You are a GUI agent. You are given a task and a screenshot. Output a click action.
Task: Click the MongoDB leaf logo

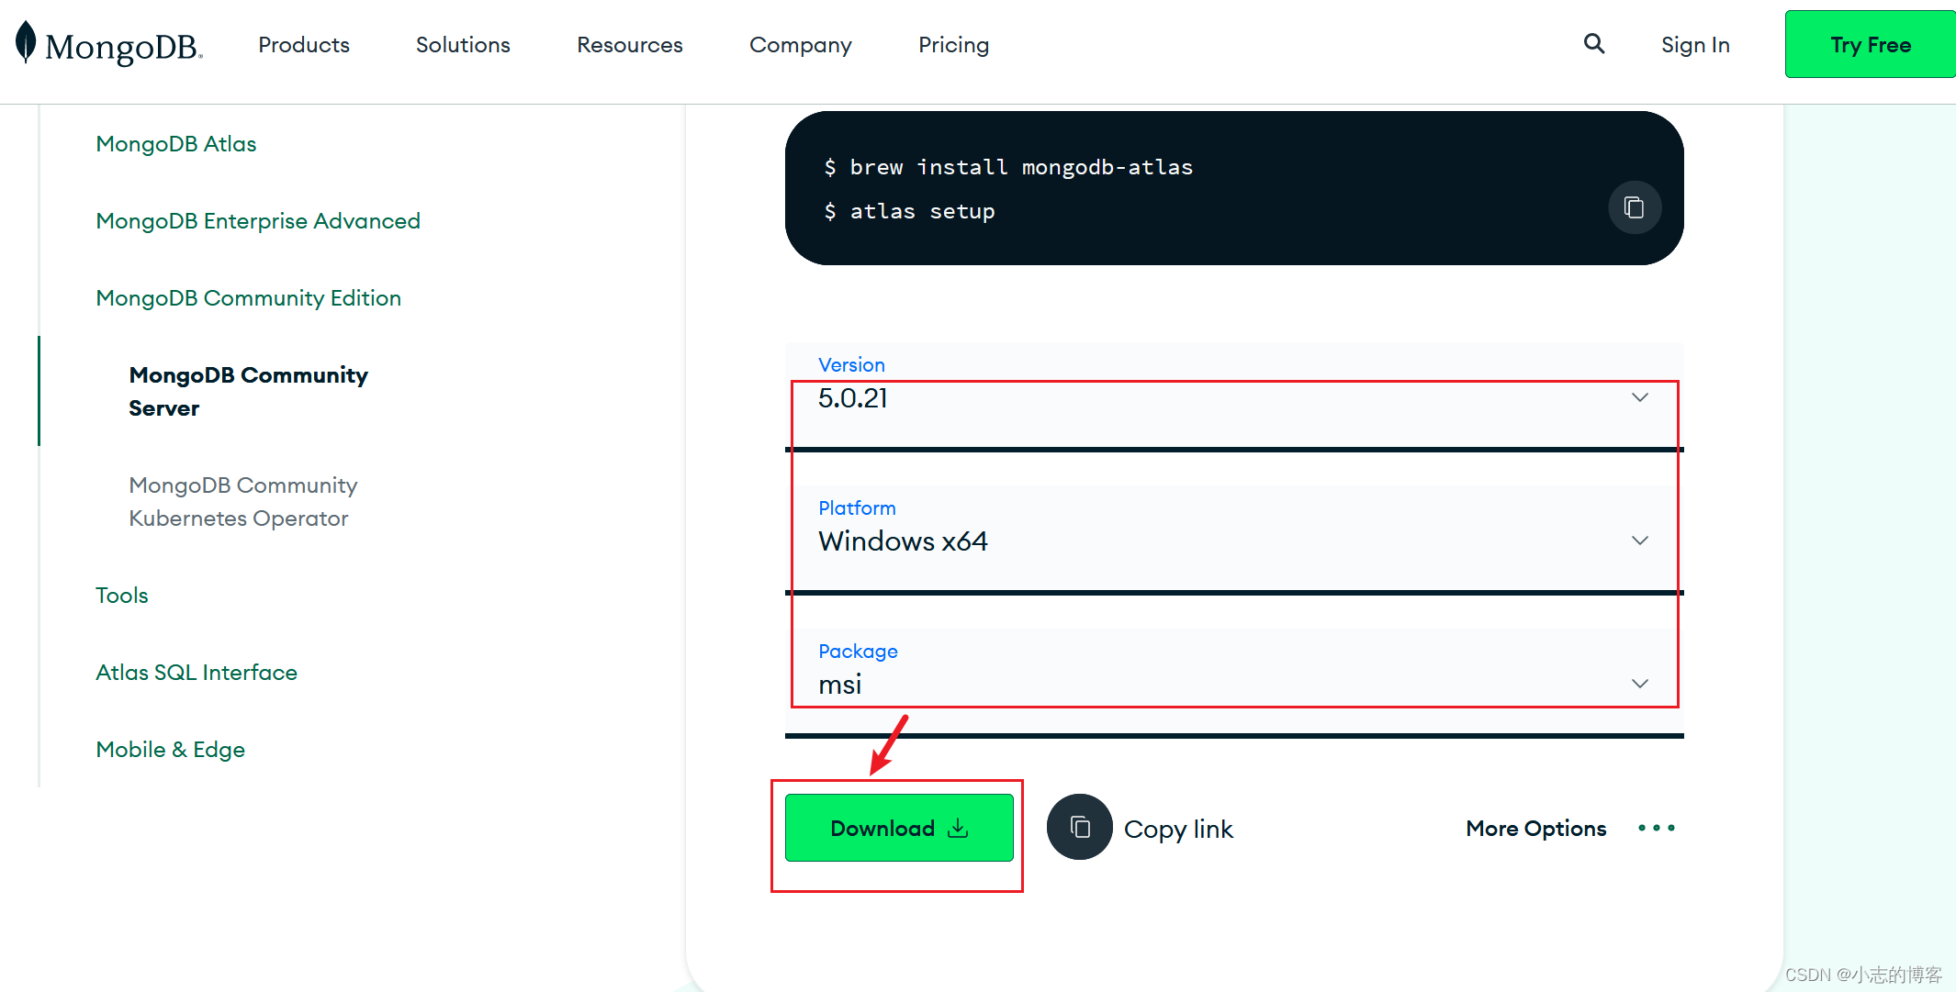[26, 42]
